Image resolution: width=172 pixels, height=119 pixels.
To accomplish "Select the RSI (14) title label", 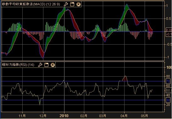I will (18, 65).
